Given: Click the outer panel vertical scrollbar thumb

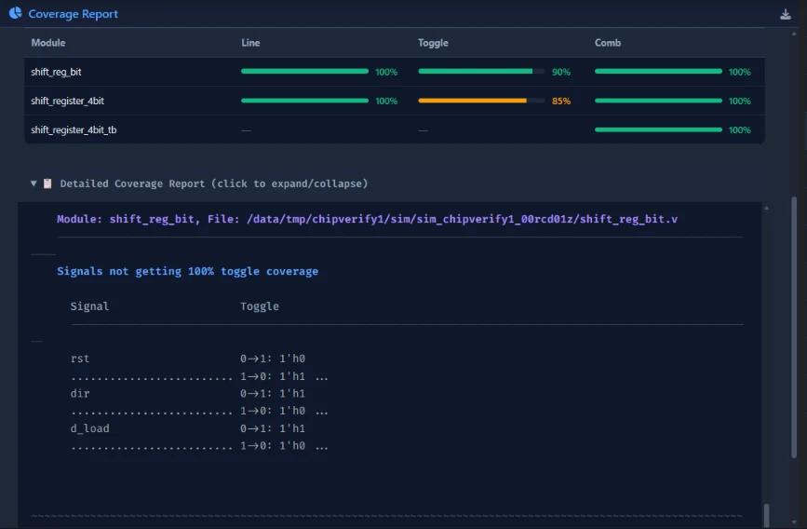Looking at the screenshot, I should 794,327.
